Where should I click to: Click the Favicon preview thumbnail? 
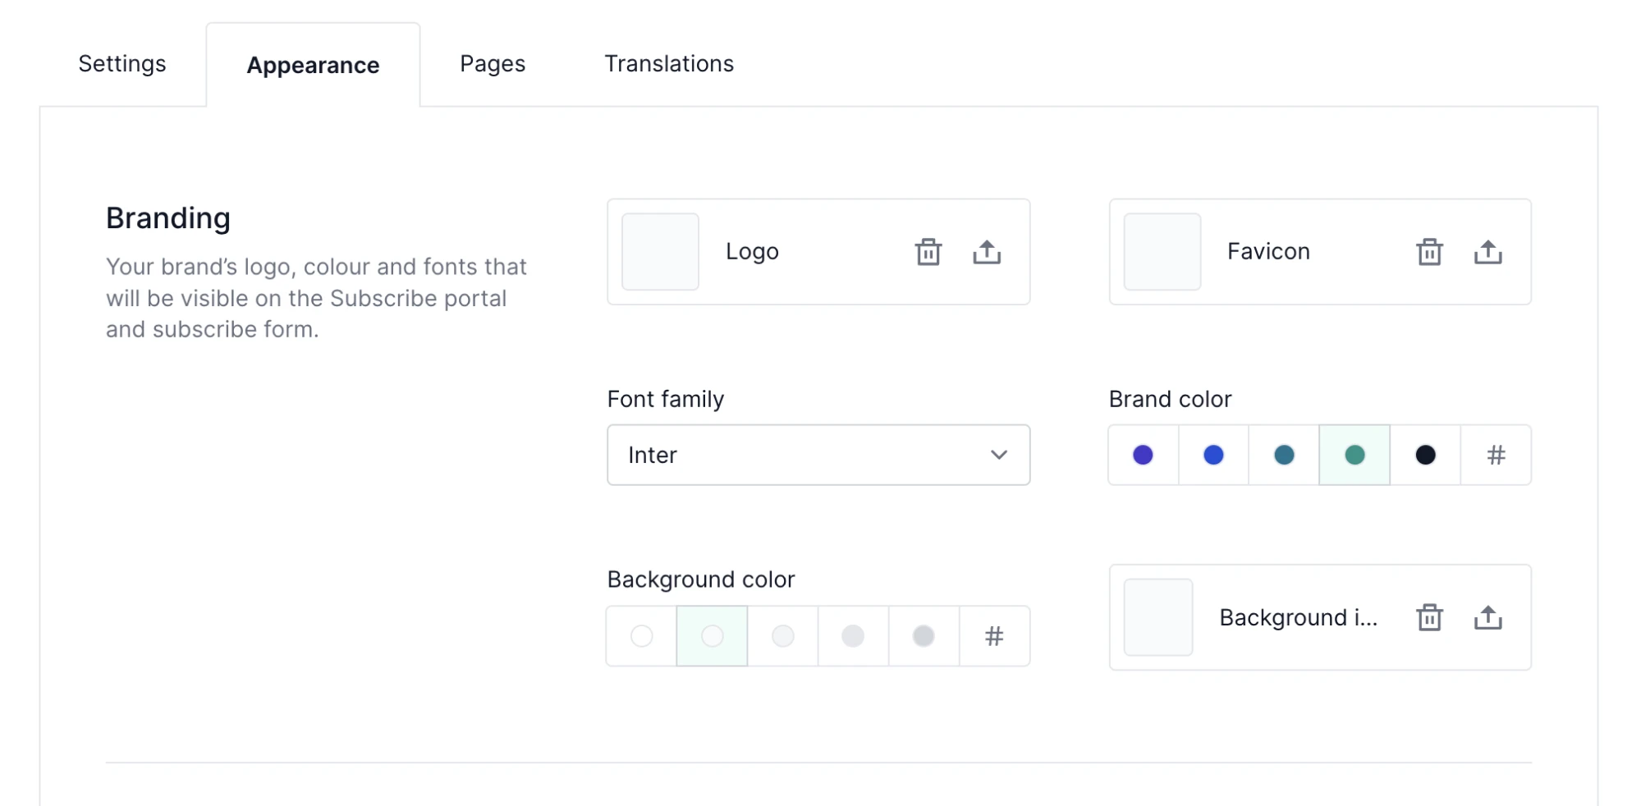pos(1162,252)
